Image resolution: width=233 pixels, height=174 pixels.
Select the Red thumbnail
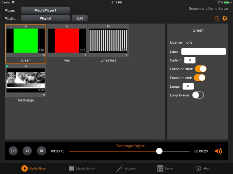pyautogui.click(x=67, y=41)
